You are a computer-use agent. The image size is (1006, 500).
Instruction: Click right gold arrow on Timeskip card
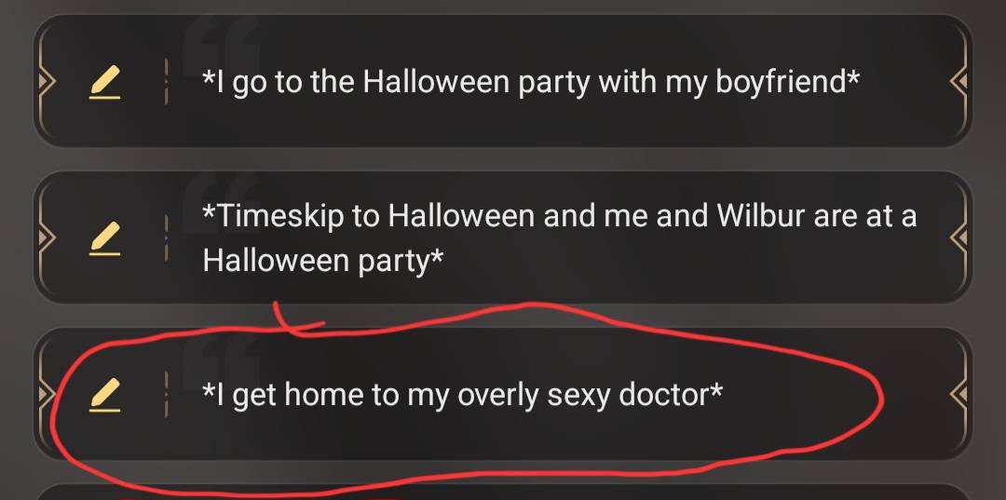[958, 237]
